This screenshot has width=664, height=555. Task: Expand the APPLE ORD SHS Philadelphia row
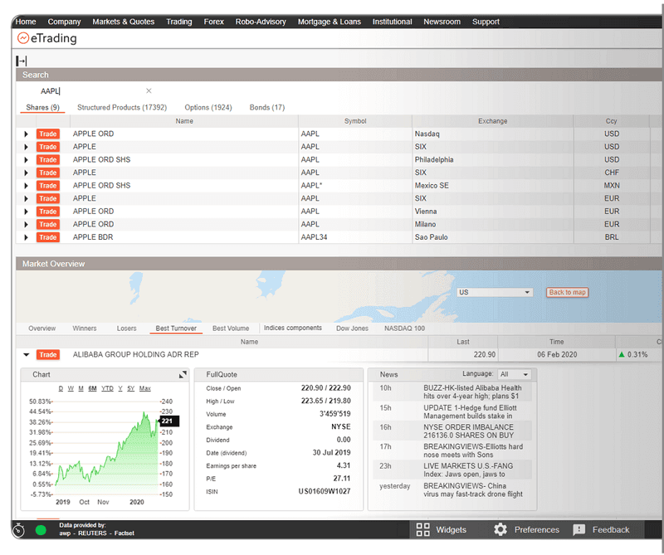pos(26,160)
